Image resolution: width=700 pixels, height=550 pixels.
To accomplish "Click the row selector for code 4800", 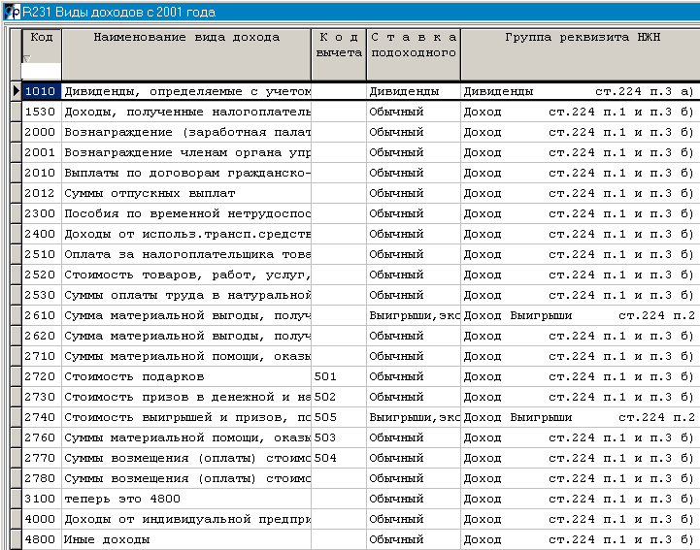I will tap(17, 539).
